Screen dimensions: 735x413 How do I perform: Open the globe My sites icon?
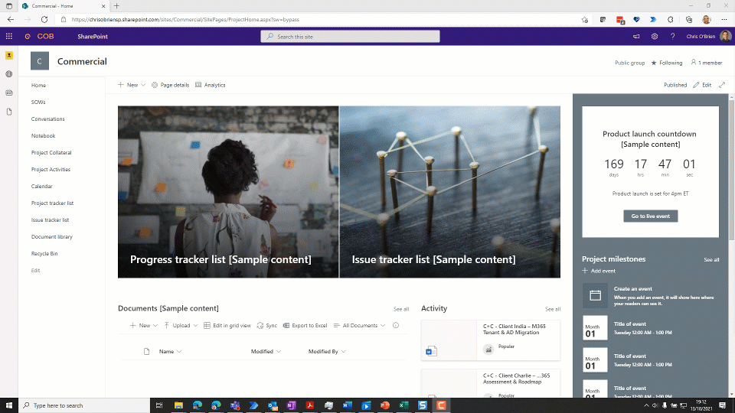pos(9,74)
